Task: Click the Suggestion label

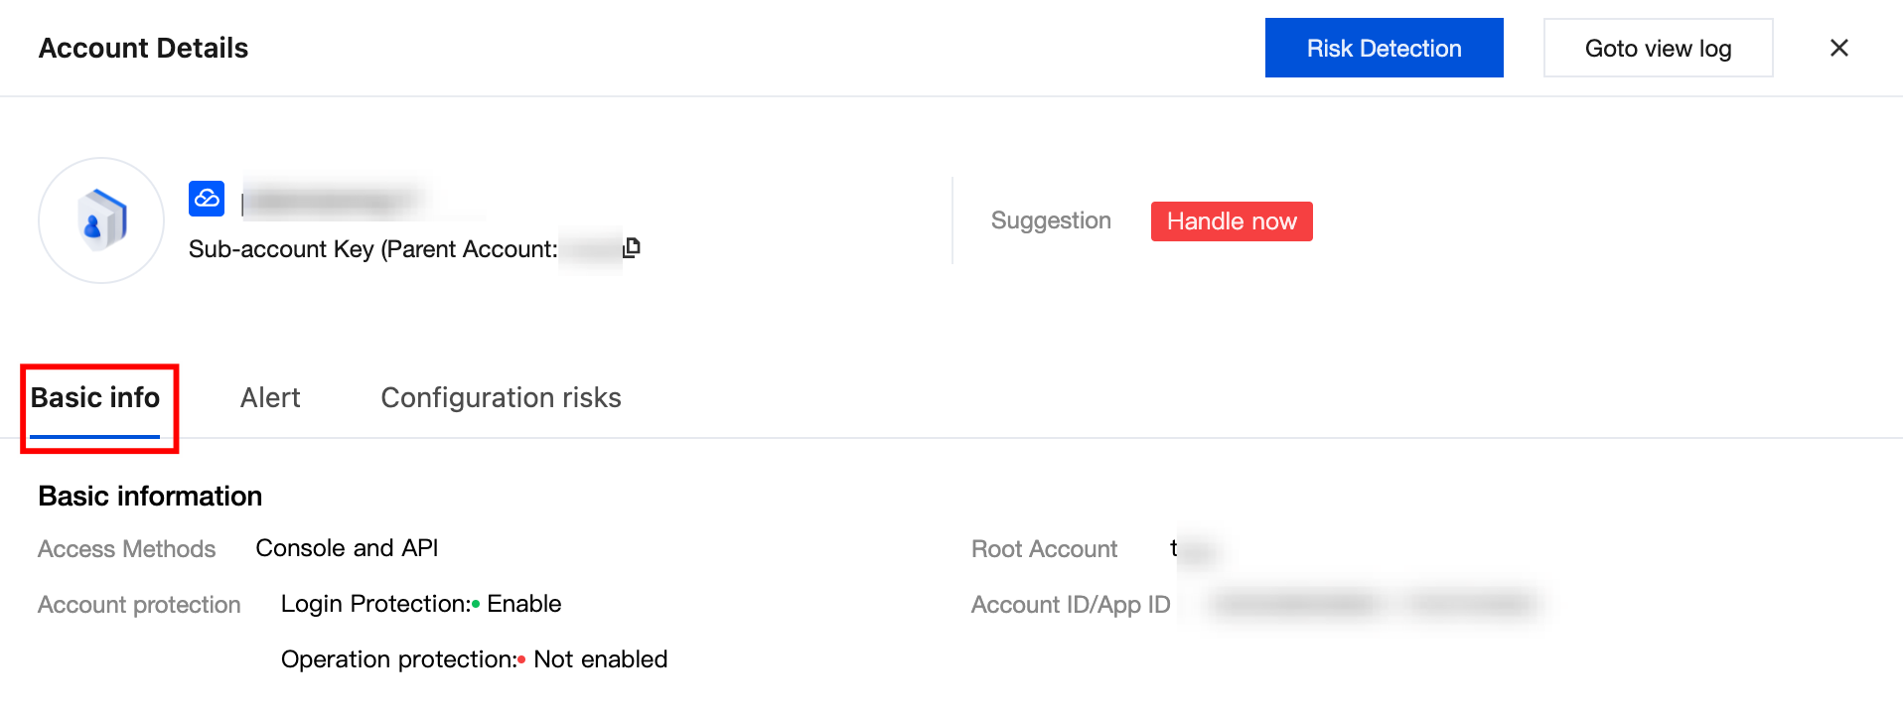Action: [1051, 220]
